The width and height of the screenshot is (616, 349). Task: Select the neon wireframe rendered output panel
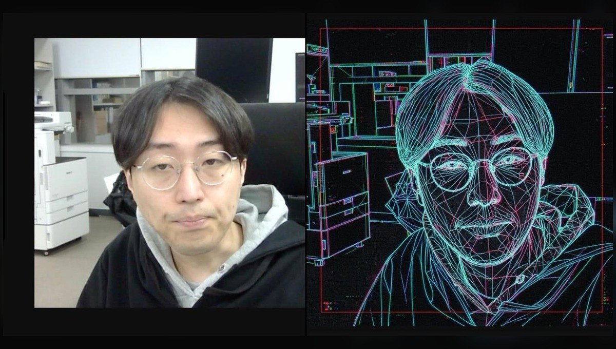click(x=461, y=173)
